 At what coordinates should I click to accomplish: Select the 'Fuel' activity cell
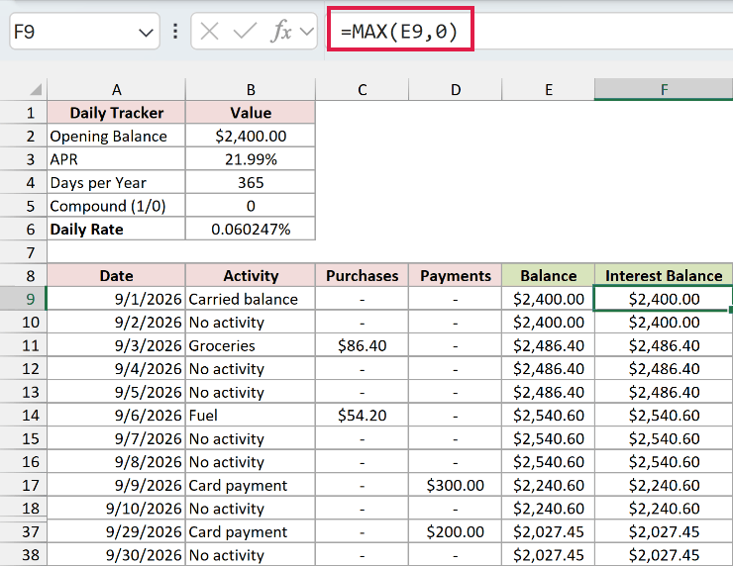click(x=251, y=416)
